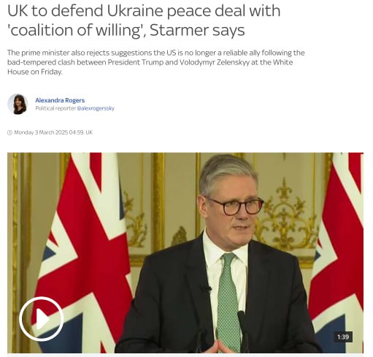Click the lapel microphone on Starmer's jacket
Viewport: 373px width, 357px height.
click(x=205, y=289)
